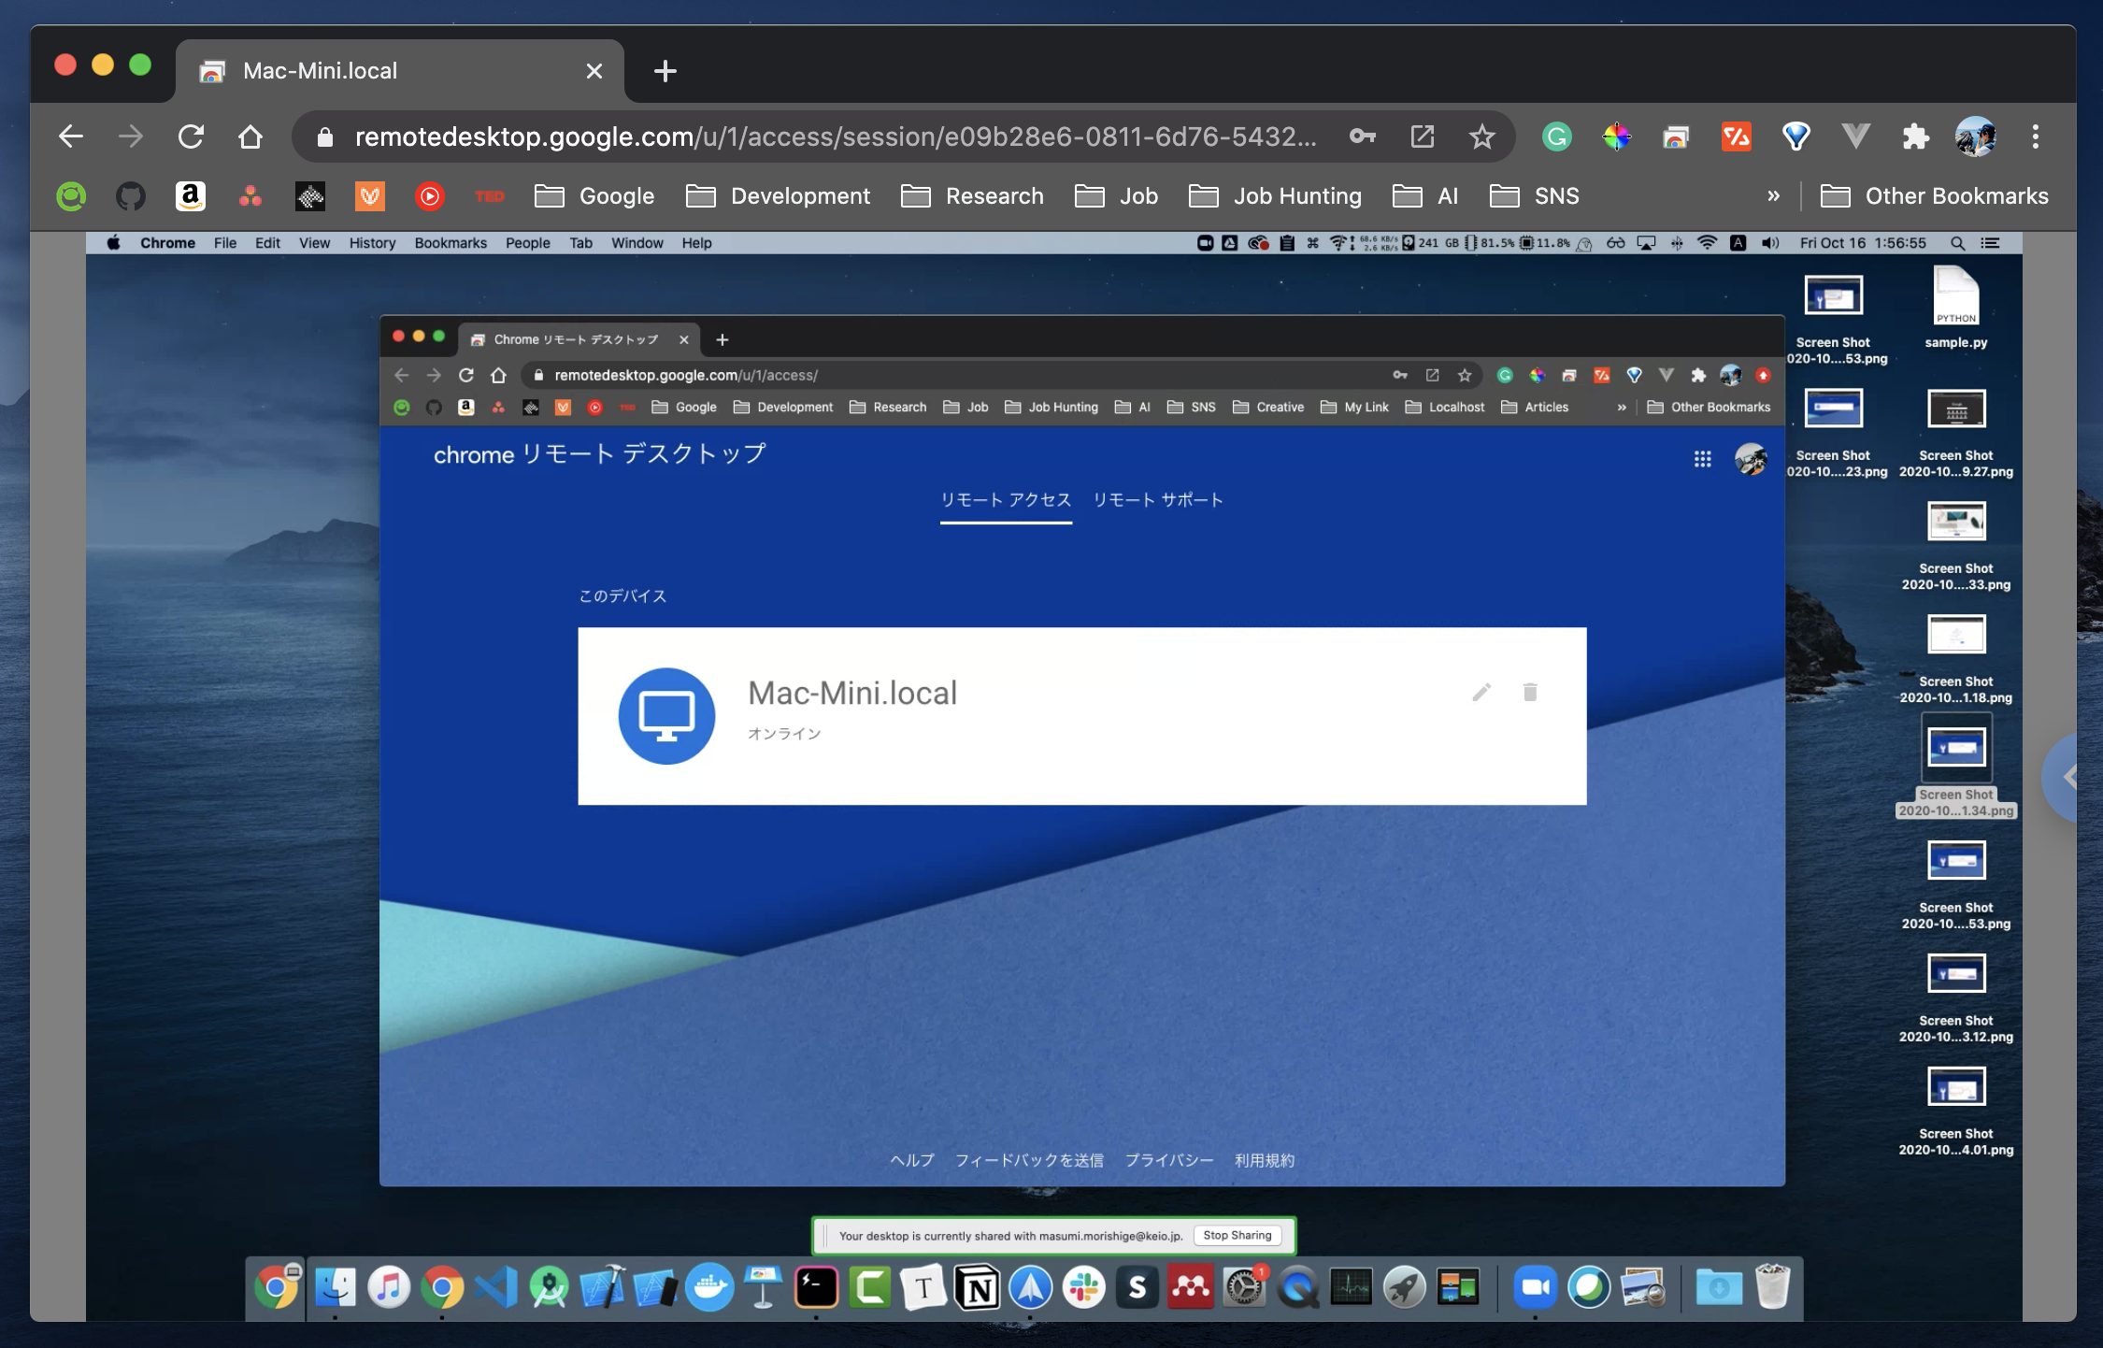Viewport: 2103px width, 1348px height.
Task: Bookmark this page with the star icon
Action: coord(1481,137)
